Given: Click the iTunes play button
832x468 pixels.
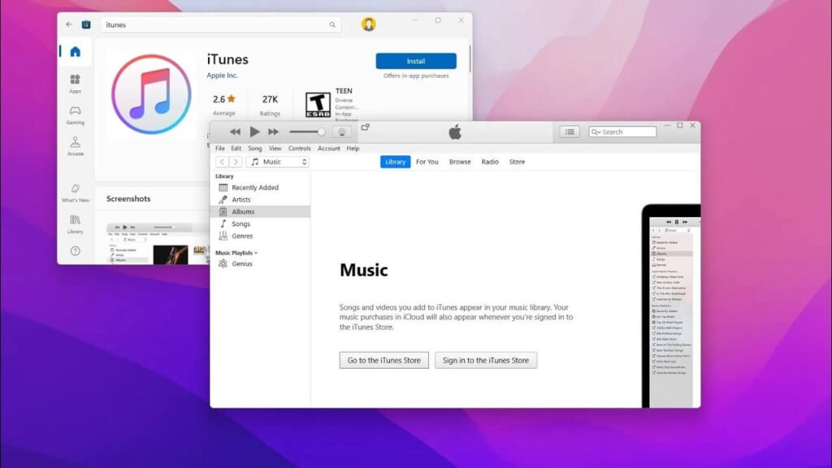Looking at the screenshot, I should 254,132.
